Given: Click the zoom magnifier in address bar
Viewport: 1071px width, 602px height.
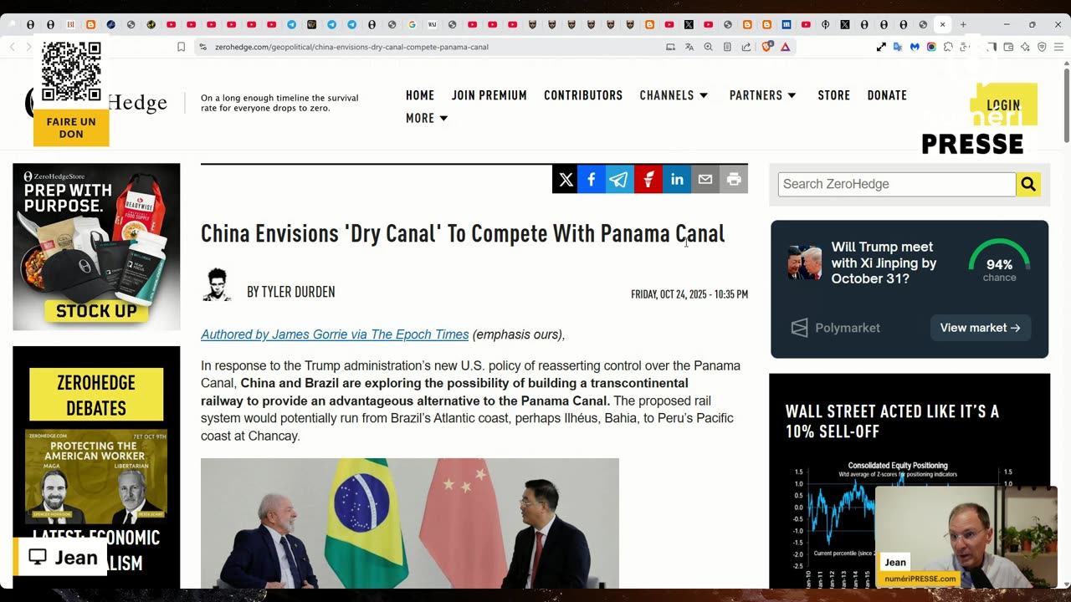Looking at the screenshot, I should click(708, 47).
